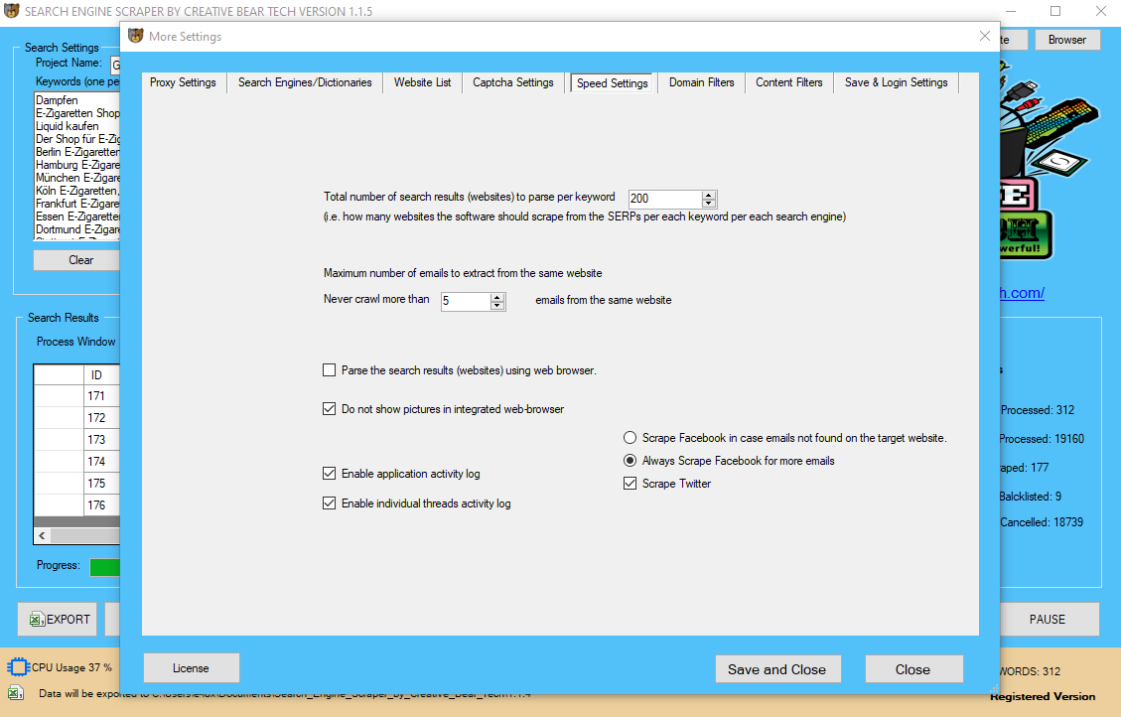
Task: Open the Proxy Settings tab
Action: pyautogui.click(x=183, y=83)
